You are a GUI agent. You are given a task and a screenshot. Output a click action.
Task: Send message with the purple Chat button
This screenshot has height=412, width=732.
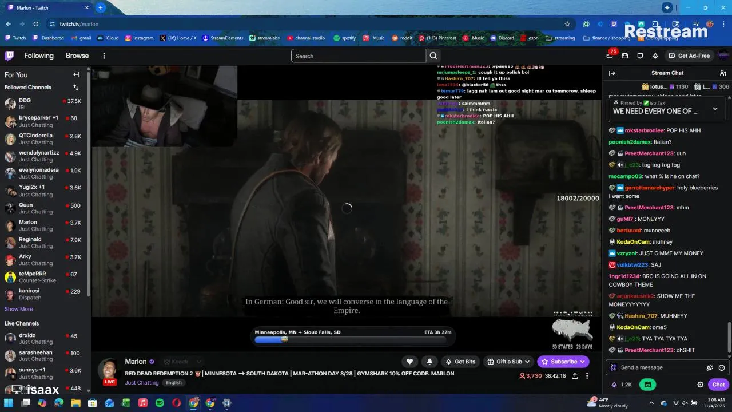coord(718,385)
